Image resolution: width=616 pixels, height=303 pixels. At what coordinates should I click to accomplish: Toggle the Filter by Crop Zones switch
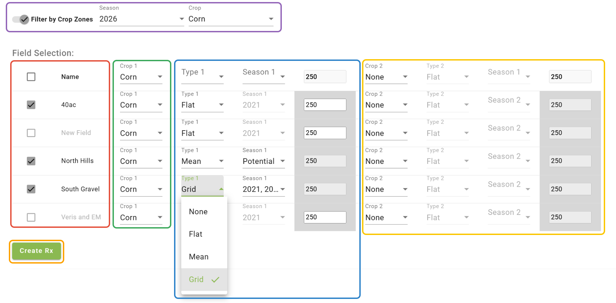21,19
